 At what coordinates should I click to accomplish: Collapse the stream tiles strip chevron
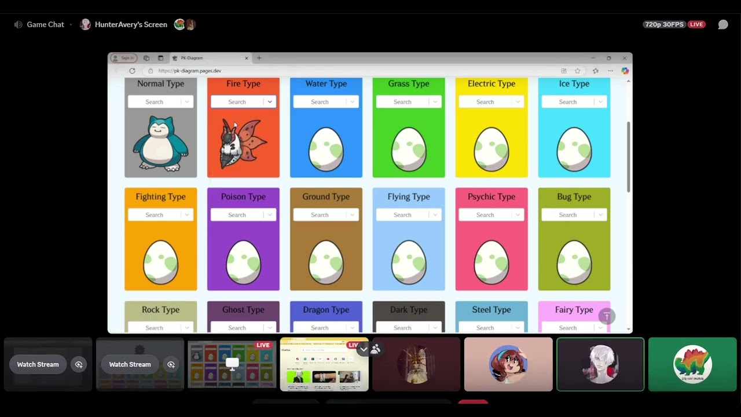click(364, 349)
